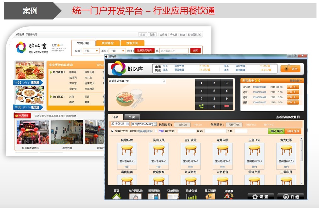
Task: Click the red backspace arrow on keypad
Action: [227, 106]
